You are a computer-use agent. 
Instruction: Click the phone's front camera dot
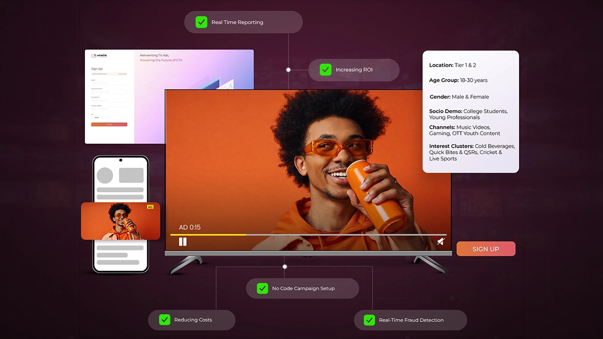(121, 160)
